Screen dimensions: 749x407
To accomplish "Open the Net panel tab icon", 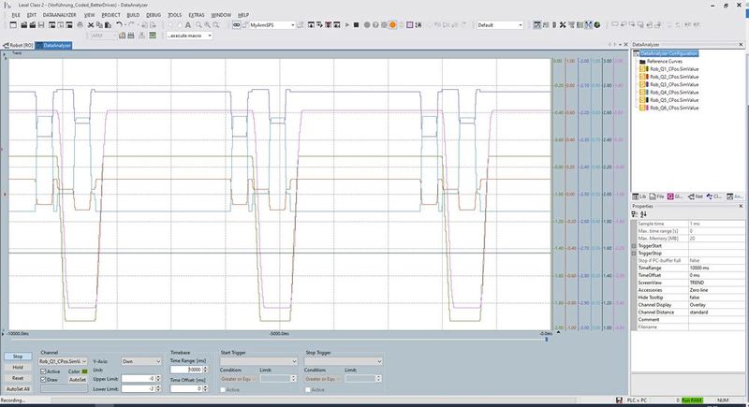I will click(x=692, y=196).
